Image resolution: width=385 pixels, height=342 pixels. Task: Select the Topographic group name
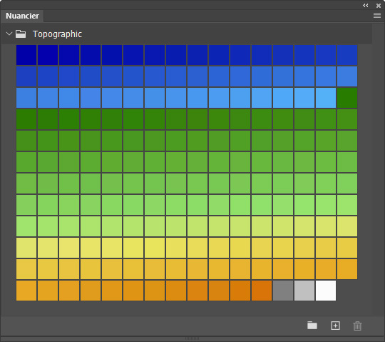(57, 34)
